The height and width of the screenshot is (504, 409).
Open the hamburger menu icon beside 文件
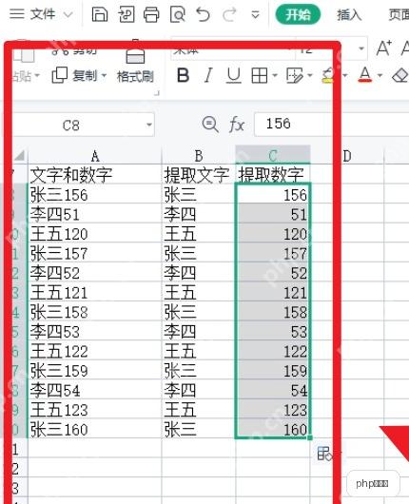tap(17, 14)
